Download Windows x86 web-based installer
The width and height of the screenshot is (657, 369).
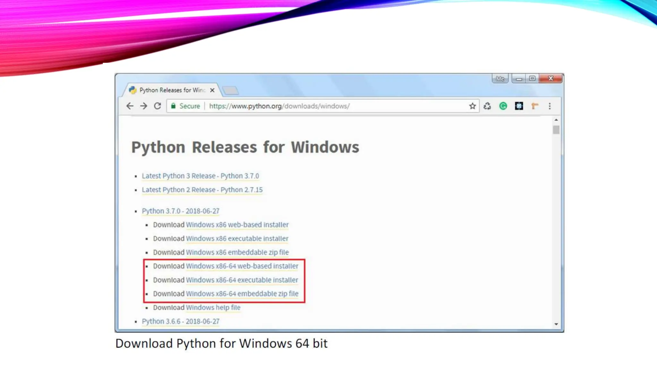coord(237,225)
